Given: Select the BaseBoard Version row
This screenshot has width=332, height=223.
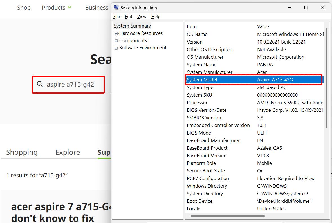Looking at the screenshot, I should click(x=255, y=156).
